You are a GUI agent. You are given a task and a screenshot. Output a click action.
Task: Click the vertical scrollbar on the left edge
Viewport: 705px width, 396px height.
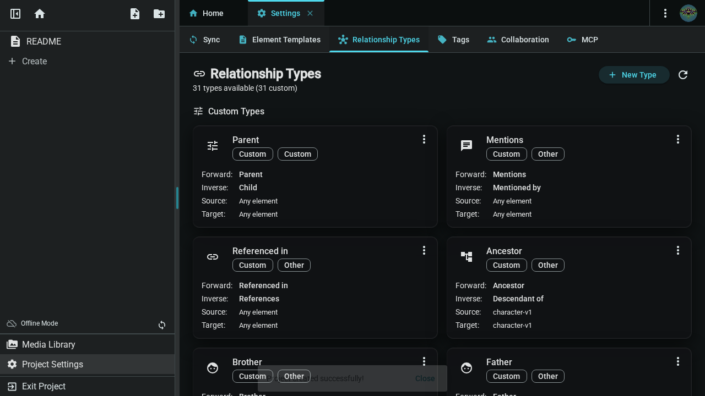pos(176,198)
